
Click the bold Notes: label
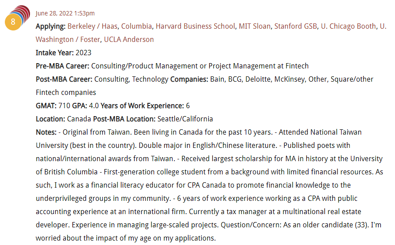(46, 132)
